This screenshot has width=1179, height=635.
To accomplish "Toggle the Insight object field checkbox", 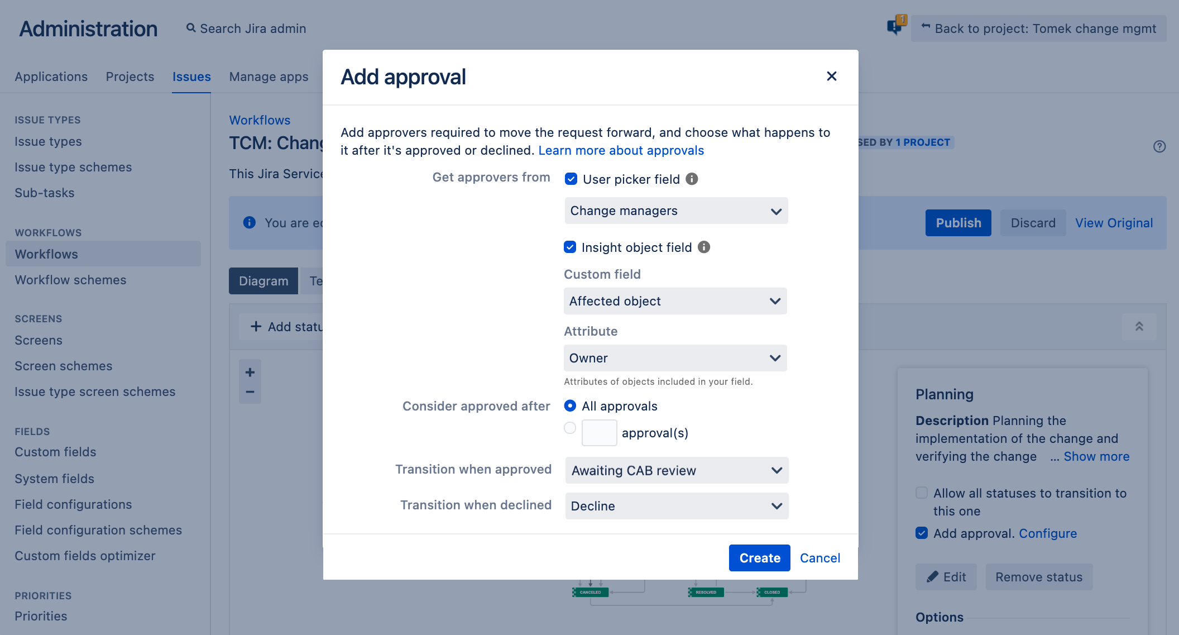I will (571, 247).
